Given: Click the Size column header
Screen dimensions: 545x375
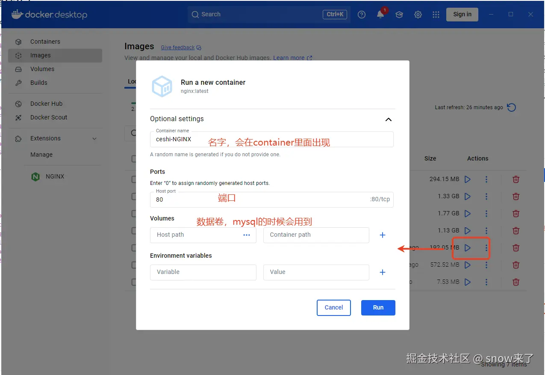Looking at the screenshot, I should [430, 158].
